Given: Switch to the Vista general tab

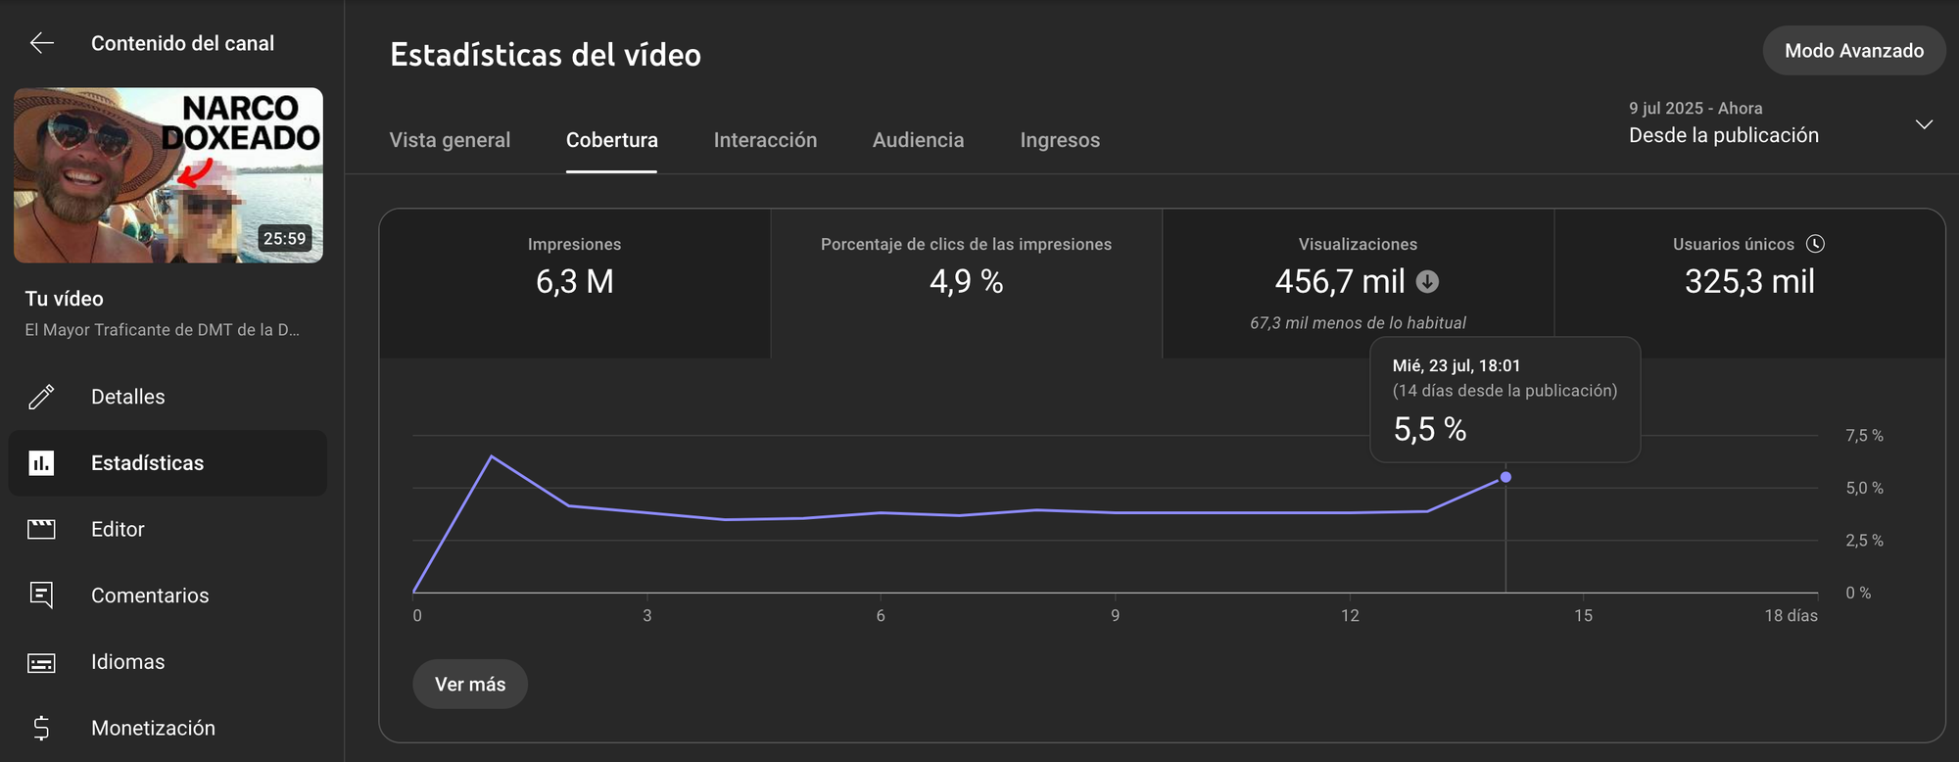Looking at the screenshot, I should coord(450,140).
